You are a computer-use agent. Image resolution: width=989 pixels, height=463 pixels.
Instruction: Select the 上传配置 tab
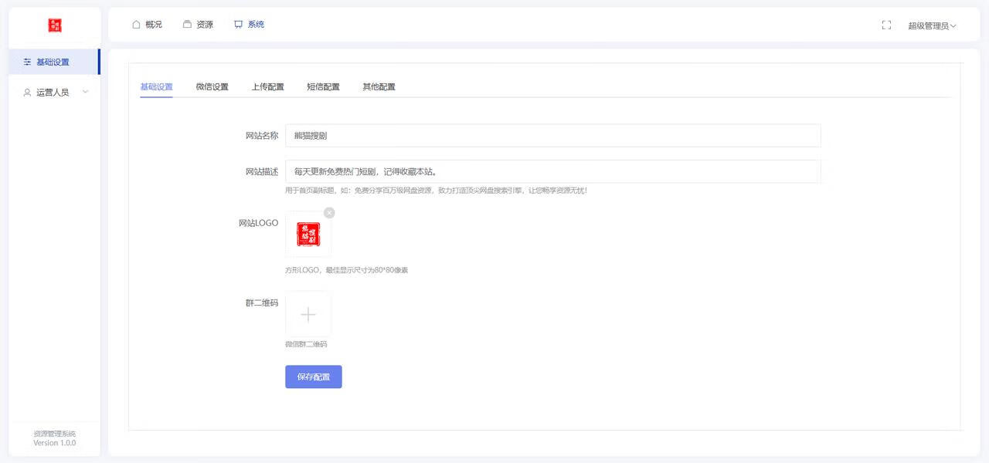click(267, 86)
